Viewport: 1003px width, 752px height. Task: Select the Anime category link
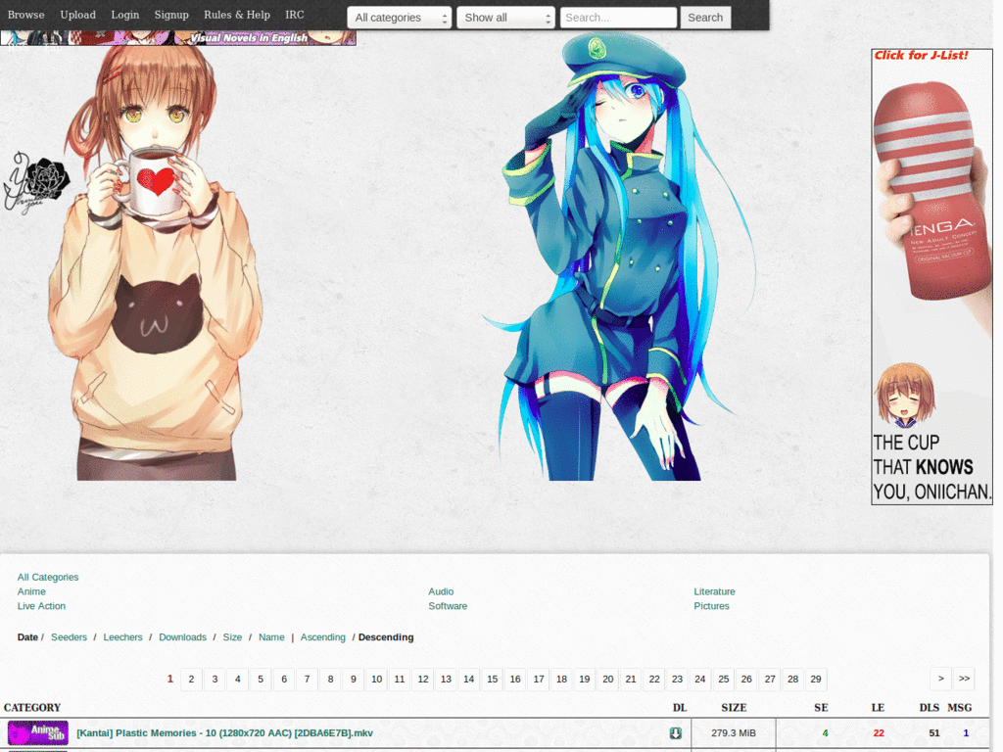coord(31,591)
